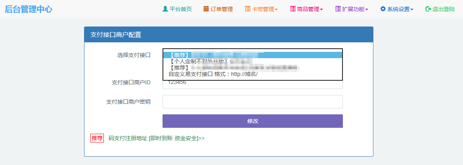Choose the 自定义易支付接口 option
Image resolution: width=463 pixels, height=165 pixels.
point(213,74)
